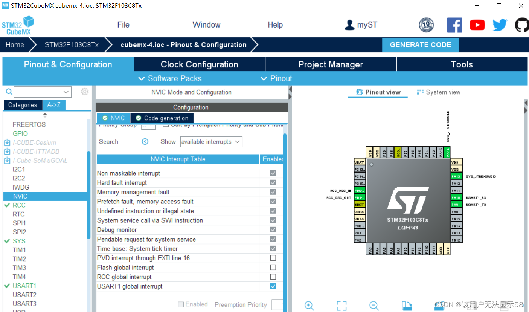Click the STM32CubeMX logo

coord(18,25)
